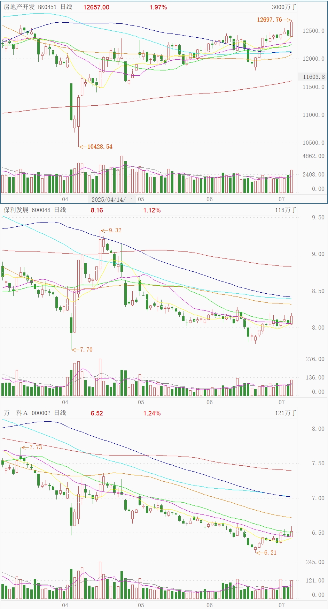Click the 118万手 volume label
Viewport: 328px width, 609px height.
click(286, 210)
